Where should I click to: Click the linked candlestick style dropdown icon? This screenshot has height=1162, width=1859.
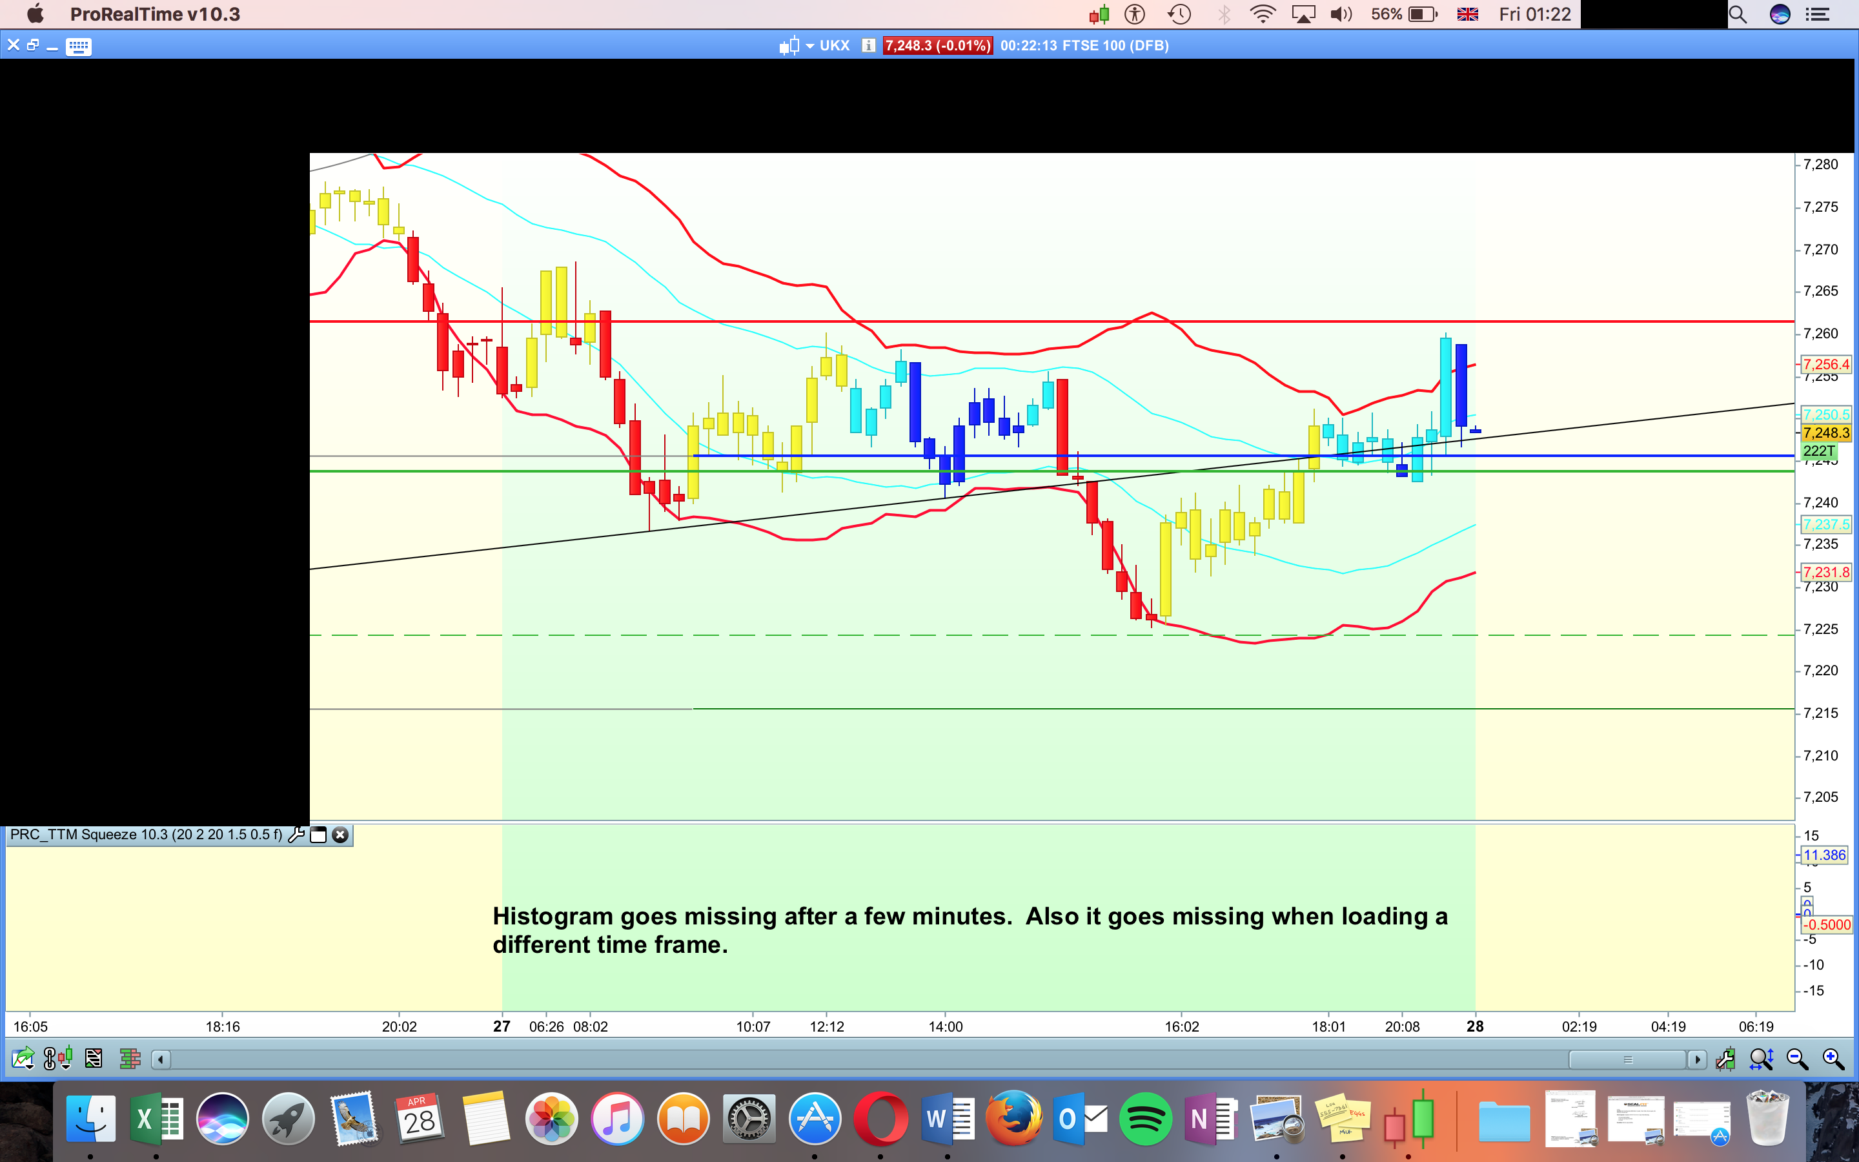point(58,1059)
